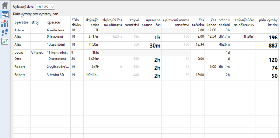Open the bar chart icon in sidebar

pos(5,23)
